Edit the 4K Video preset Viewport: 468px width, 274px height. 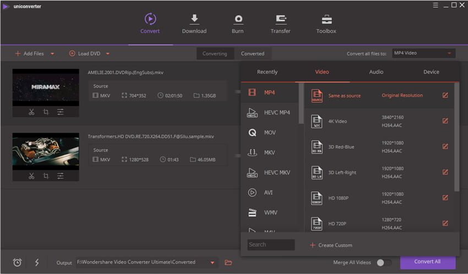(445, 120)
